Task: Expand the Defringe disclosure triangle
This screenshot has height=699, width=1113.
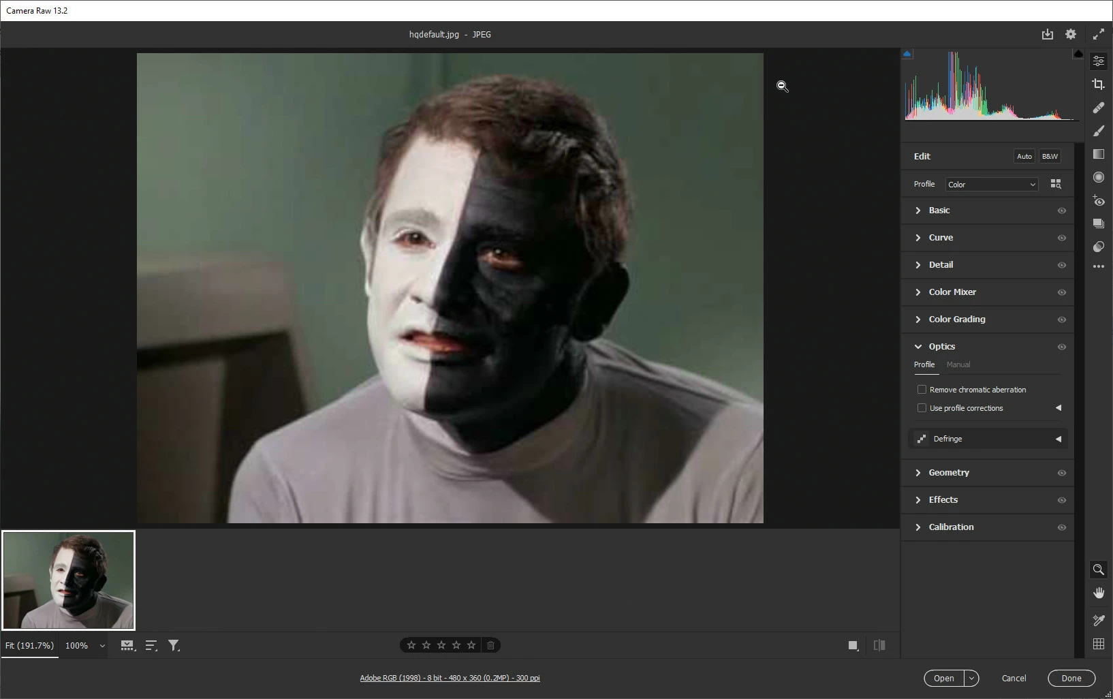Action: tap(1059, 439)
